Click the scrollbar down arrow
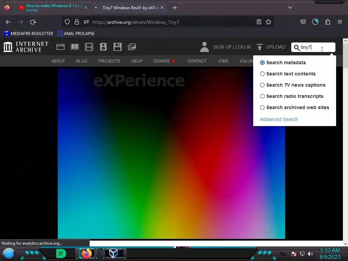Image resolution: width=348 pixels, height=261 pixels. tap(345, 244)
